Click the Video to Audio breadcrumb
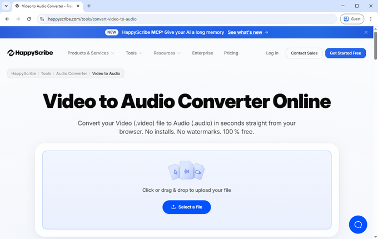Image resolution: width=378 pixels, height=239 pixels. pos(106,73)
